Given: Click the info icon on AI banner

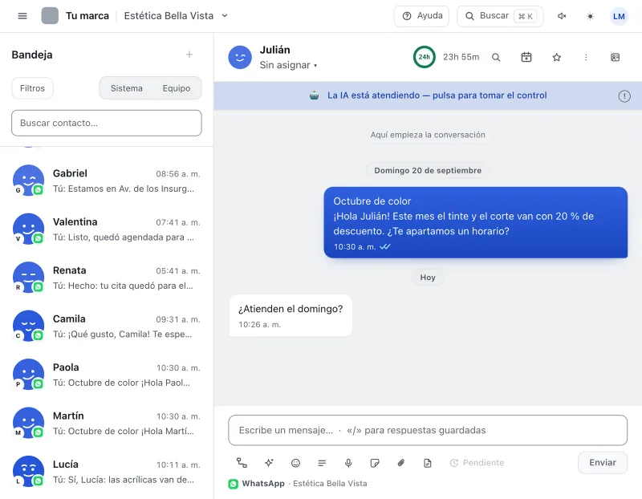Looking at the screenshot, I should 624,96.
